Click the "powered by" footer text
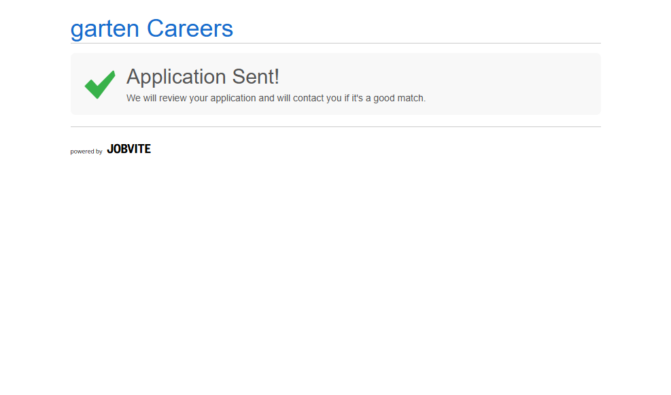 tap(86, 152)
